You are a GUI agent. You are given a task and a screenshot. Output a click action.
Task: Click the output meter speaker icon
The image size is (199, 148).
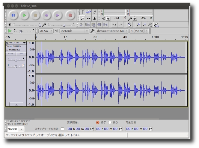click(104, 19)
